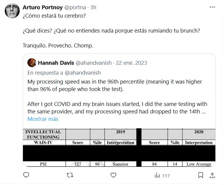Share the tweet using the share icon

(x=212, y=175)
